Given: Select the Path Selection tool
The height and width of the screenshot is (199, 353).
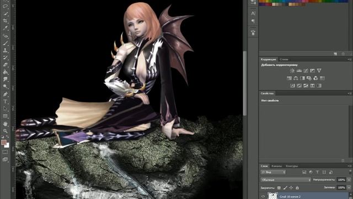Looking at the screenshot, I should point(5,109).
